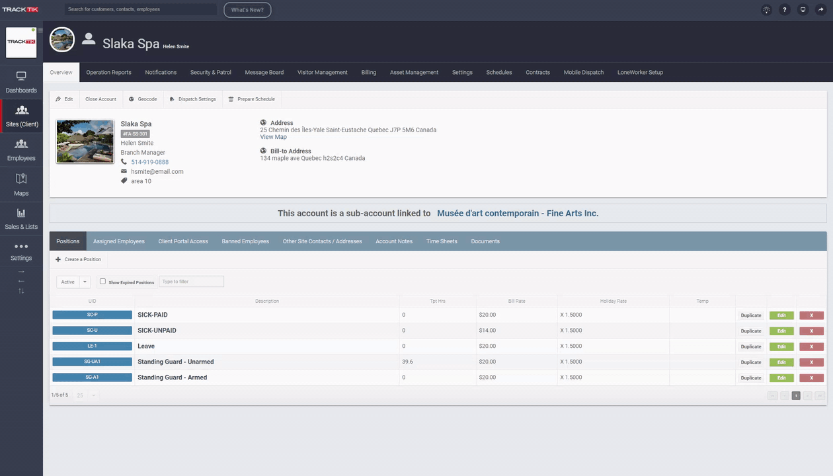Open the Maps sidebar section
This screenshot has width=833, height=476.
click(x=21, y=184)
